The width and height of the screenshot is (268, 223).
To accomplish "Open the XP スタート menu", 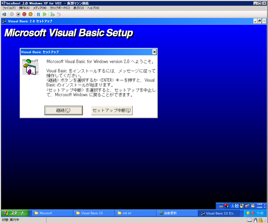I will tap(15, 213).
